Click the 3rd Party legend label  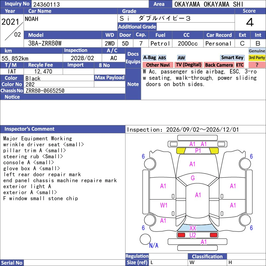coord(257,58)
